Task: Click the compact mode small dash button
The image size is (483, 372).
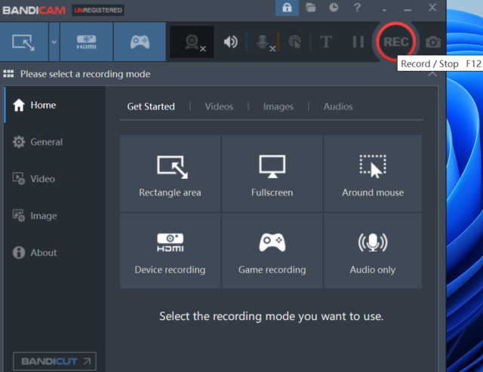Action: tap(384, 8)
